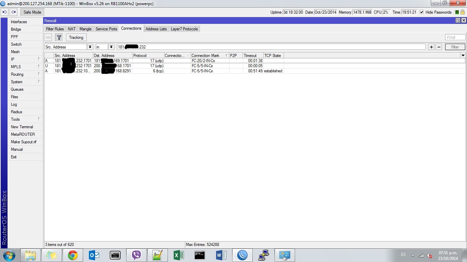Open the column chooser dropdown arrow
The image size is (467, 262).
click(463, 56)
